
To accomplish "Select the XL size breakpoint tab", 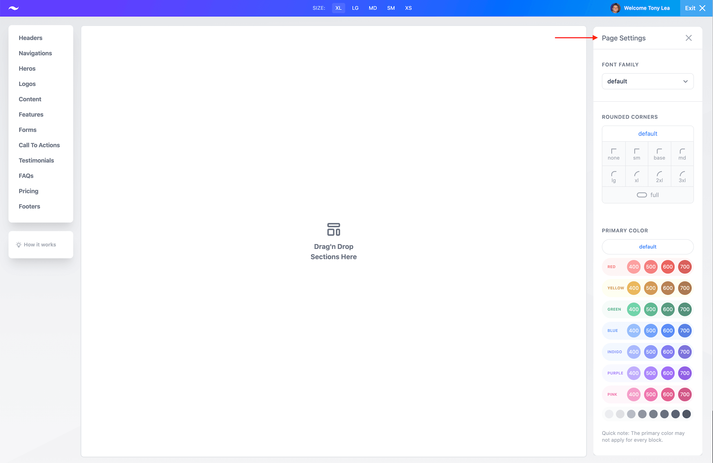I will [x=338, y=8].
